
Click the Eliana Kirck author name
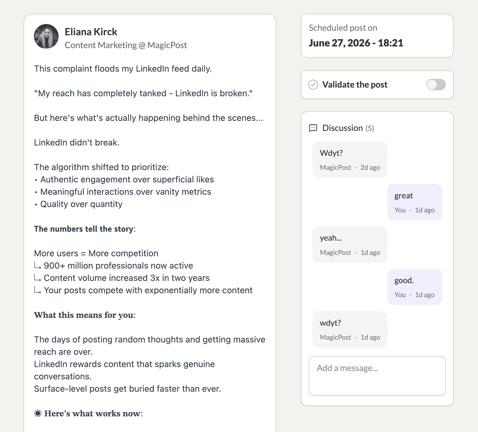[91, 32]
